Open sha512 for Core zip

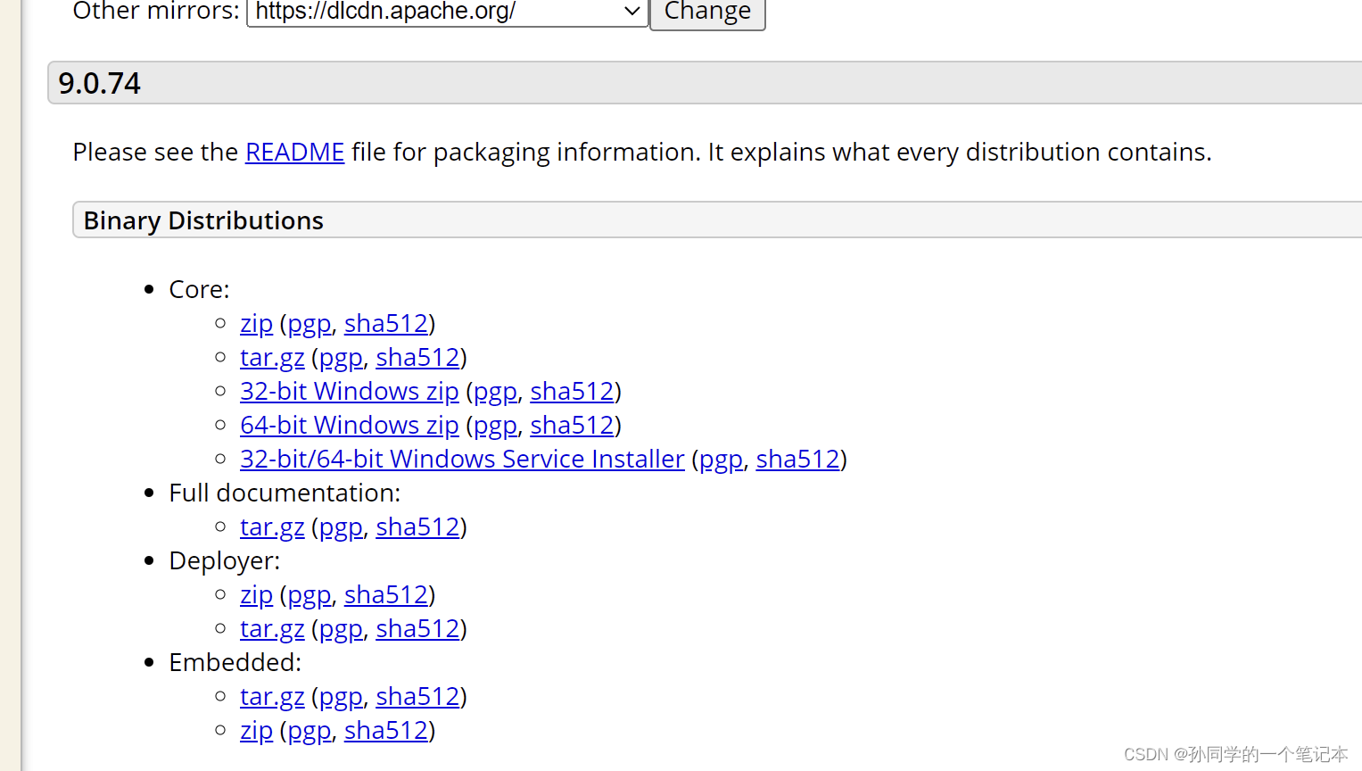click(386, 324)
